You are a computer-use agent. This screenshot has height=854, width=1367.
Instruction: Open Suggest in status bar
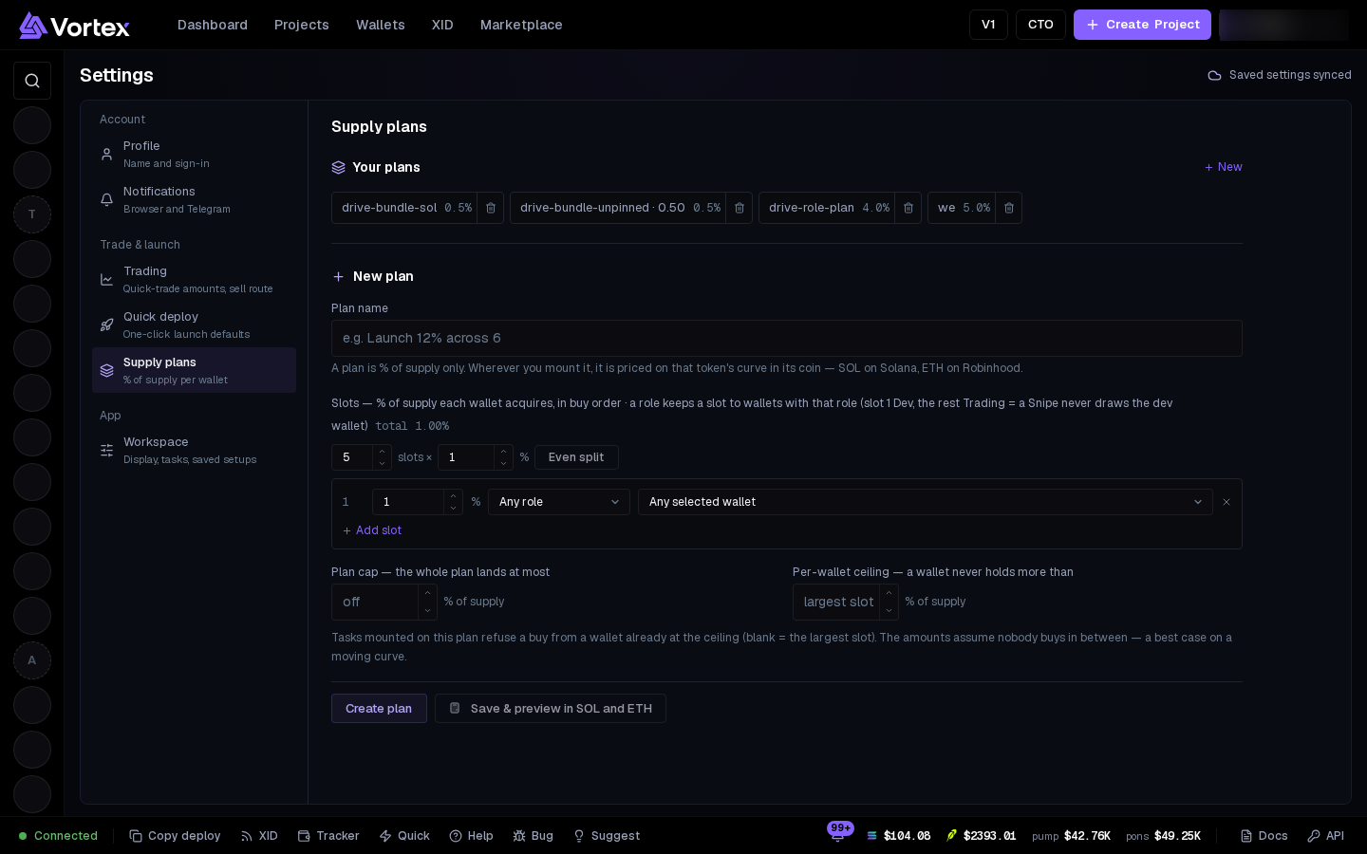click(x=607, y=836)
